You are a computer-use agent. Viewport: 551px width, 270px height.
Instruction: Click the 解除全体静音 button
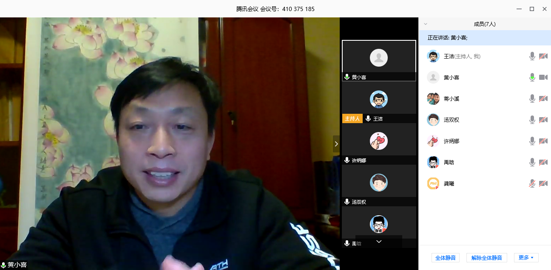coord(486,258)
